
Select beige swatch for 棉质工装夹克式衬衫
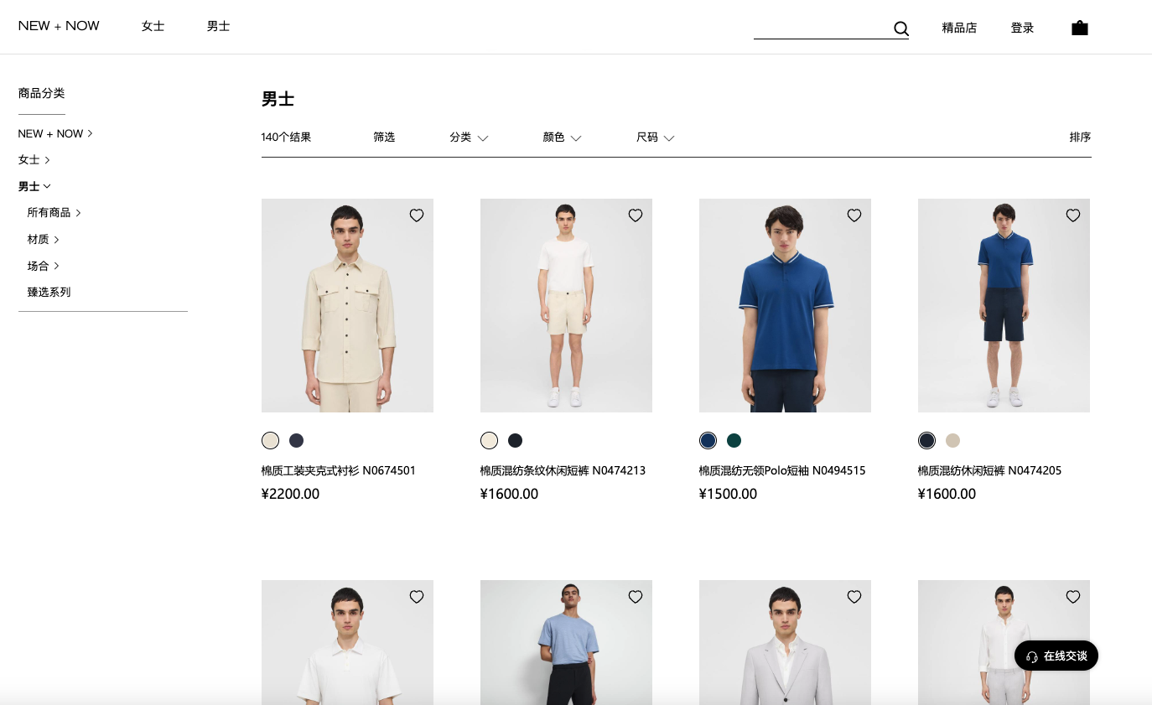(x=270, y=440)
